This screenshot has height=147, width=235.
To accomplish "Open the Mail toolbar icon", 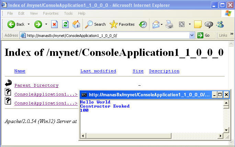I will click(x=156, y=24).
